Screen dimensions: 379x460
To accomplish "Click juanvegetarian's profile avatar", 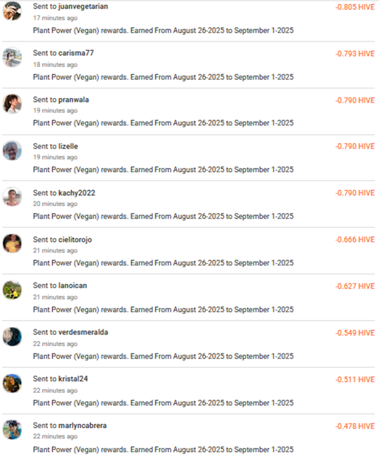I will (x=12, y=11).
